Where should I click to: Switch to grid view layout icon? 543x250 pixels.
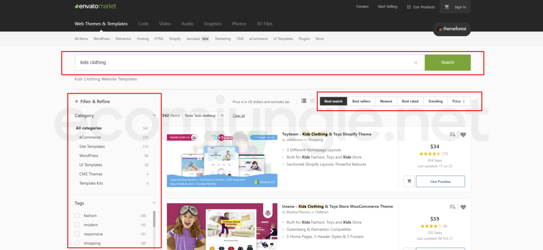click(312, 101)
